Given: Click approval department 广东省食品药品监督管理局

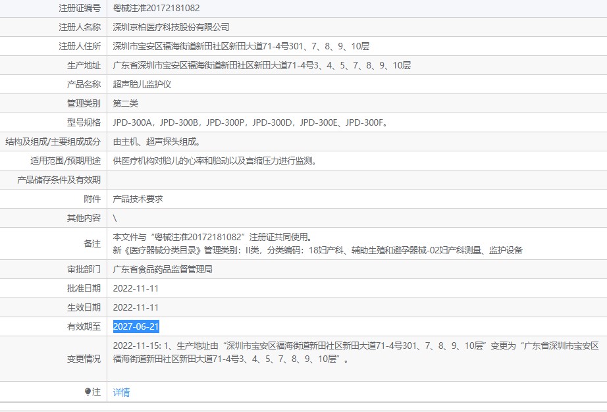Looking at the screenshot, I should tap(163, 269).
